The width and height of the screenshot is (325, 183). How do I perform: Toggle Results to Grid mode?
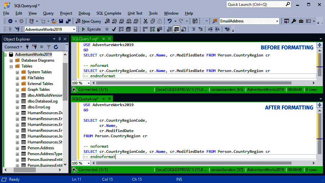176,29
